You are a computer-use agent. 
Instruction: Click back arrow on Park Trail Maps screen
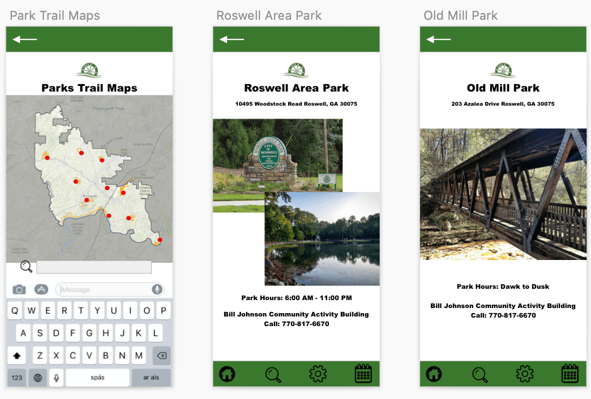(25, 40)
